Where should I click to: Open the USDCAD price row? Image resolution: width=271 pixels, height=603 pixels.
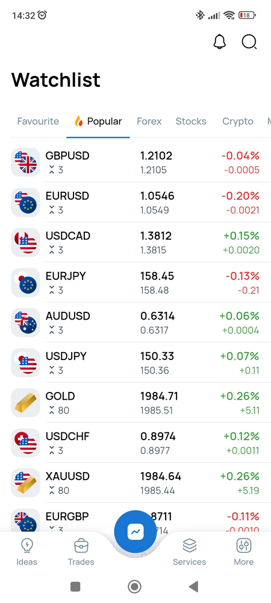[135, 242]
